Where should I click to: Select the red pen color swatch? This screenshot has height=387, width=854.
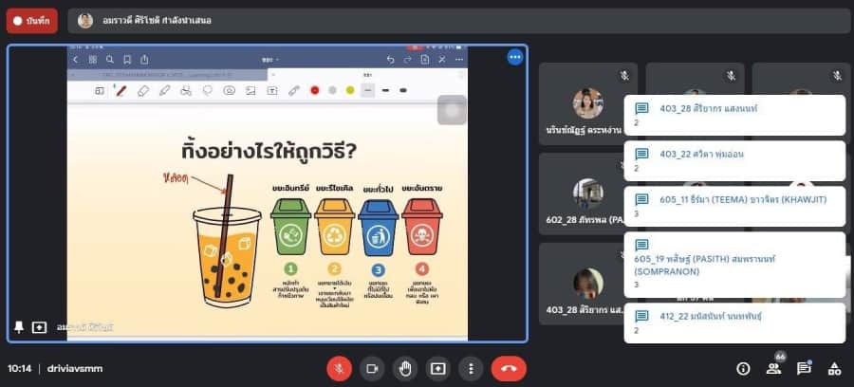click(312, 90)
